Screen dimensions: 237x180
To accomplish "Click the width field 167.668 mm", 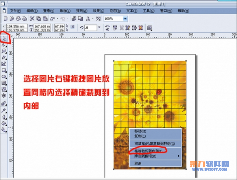I will coord(42,26).
